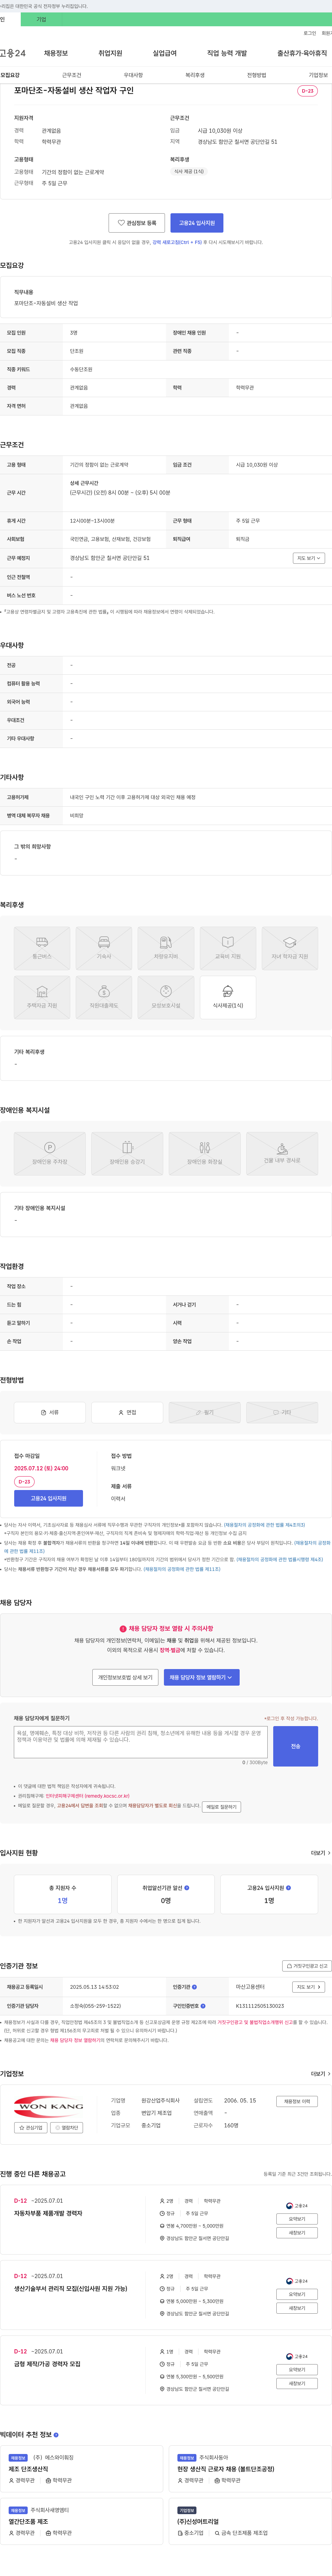Image resolution: width=332 pixels, height=2576 pixels.
Task: Switch to the 전형방법 tab
Action: pos(257,75)
